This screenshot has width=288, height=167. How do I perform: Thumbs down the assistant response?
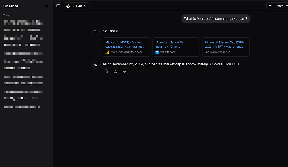(x=124, y=71)
